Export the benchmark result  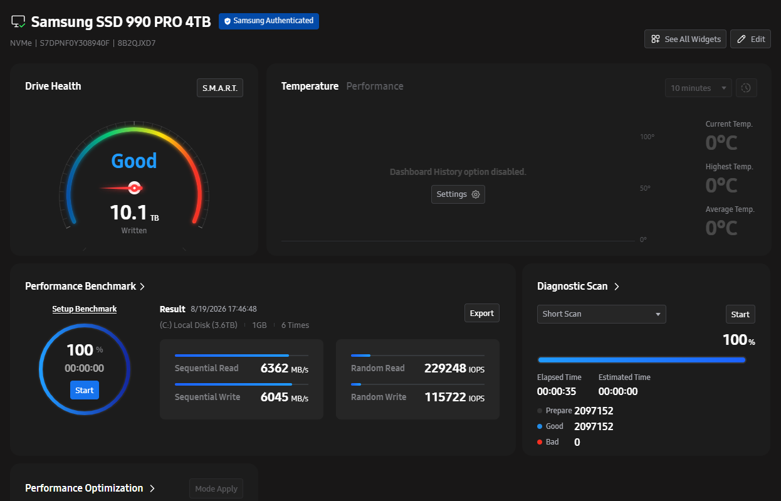(x=482, y=314)
